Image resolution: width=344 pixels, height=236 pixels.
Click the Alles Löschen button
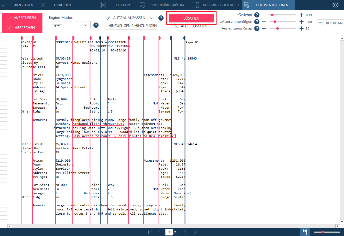191,26
